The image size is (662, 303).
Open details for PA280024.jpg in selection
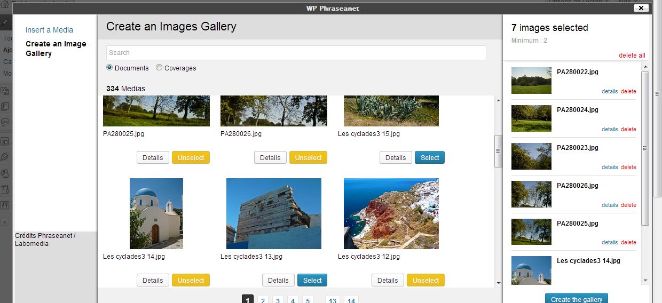(x=609, y=129)
